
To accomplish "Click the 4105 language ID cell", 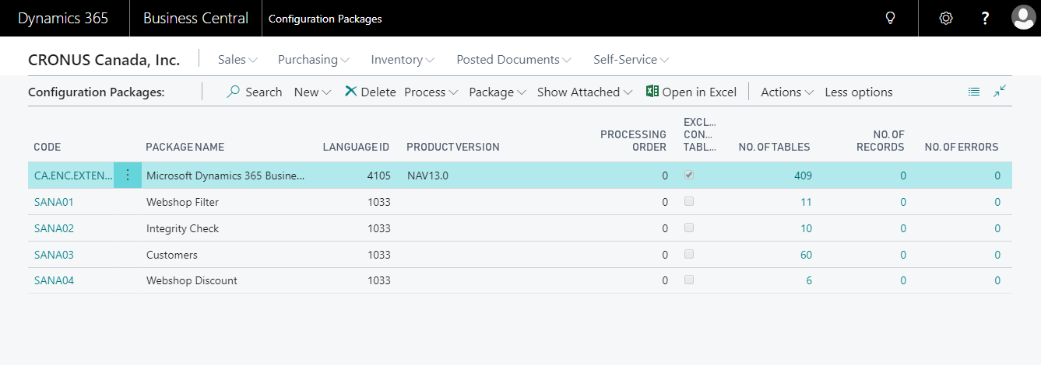I will pyautogui.click(x=378, y=176).
